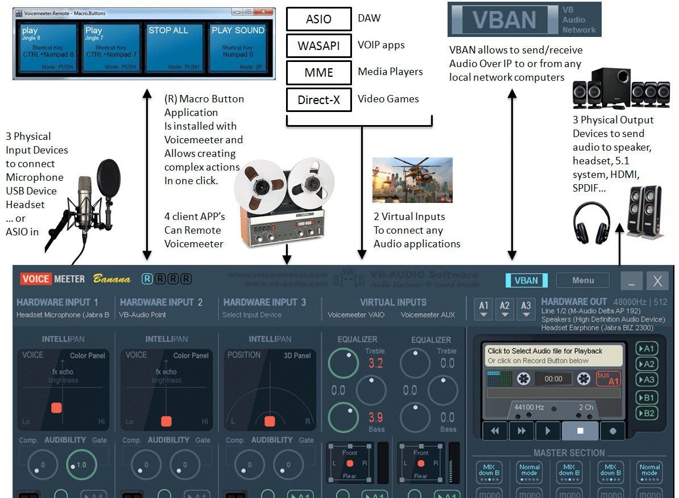Screen dimensions: 679x498
Task: Toggle the VBAN button in Voicemeeter header
Action: pyautogui.click(x=527, y=281)
